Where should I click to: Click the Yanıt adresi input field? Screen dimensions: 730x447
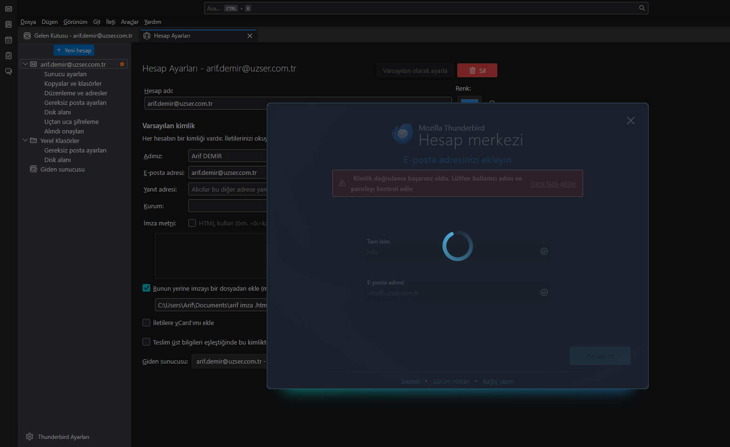[x=227, y=189]
